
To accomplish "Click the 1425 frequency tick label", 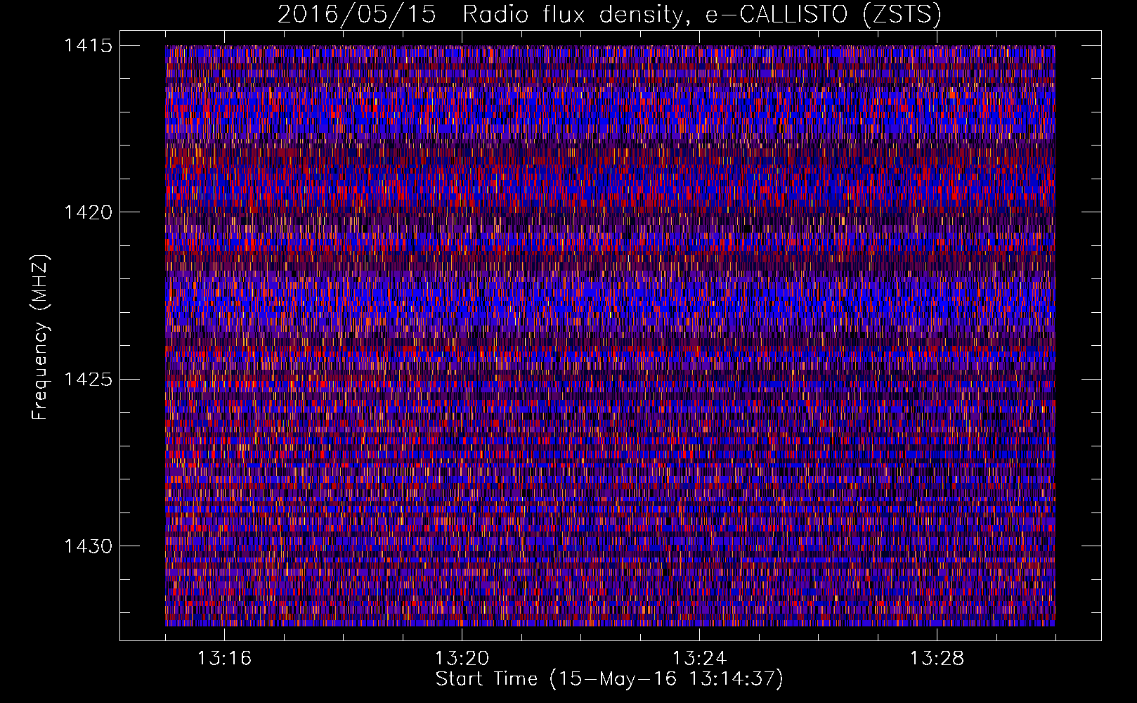I will 89,380.
